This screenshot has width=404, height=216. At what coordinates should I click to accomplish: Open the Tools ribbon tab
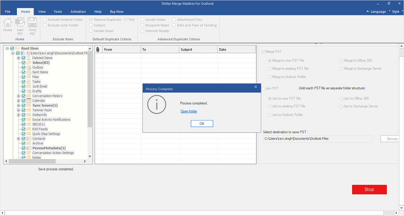pyautogui.click(x=58, y=12)
